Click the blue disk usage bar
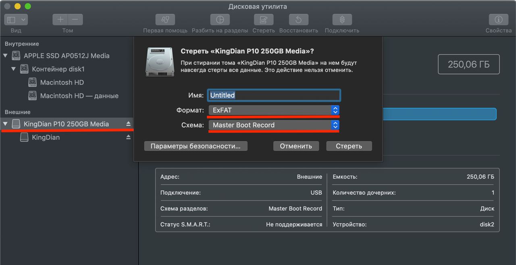Viewport: 516px width, 265px height. (x=439, y=114)
